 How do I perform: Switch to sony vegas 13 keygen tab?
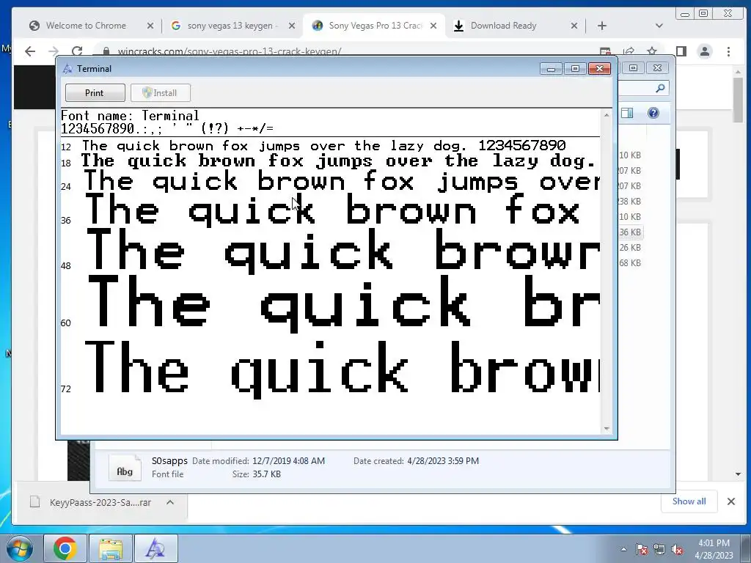(232, 26)
